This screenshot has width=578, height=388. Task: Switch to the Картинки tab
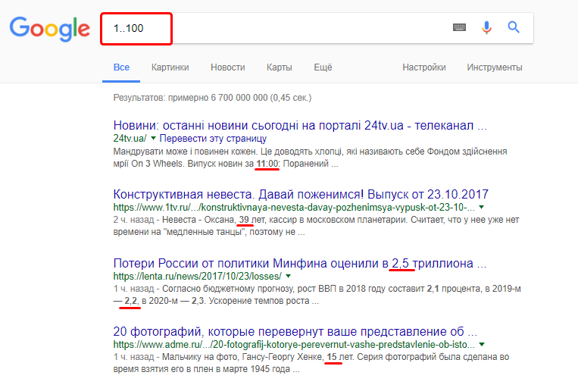coord(170,67)
